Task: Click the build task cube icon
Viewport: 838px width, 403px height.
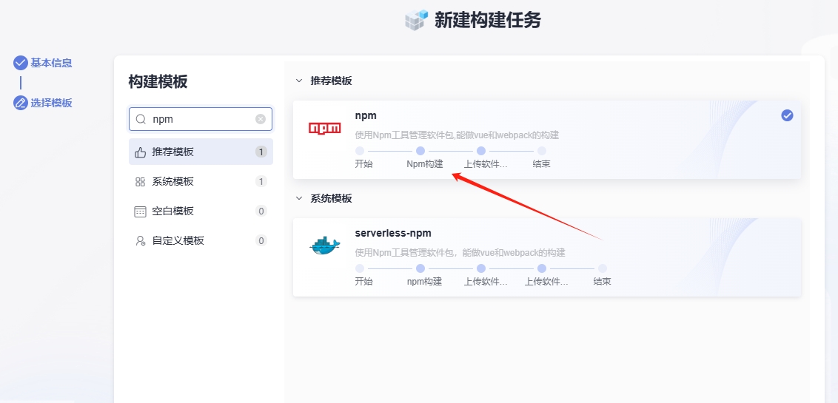Action: pyautogui.click(x=417, y=20)
